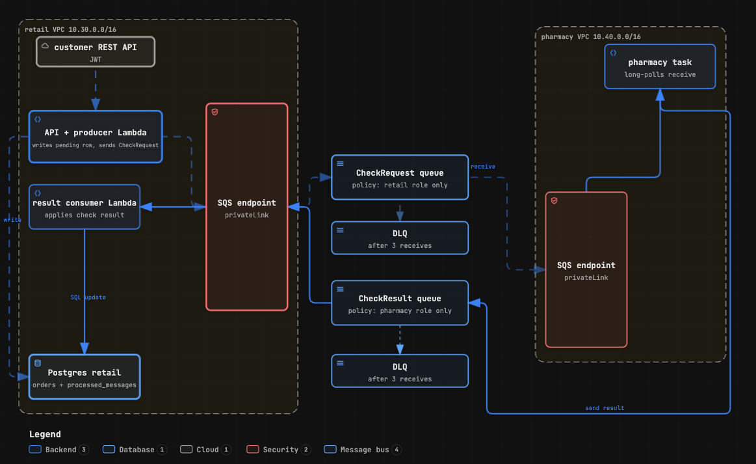Select the Postgres retail node
Screen dimensions: 756x464
click(85, 377)
